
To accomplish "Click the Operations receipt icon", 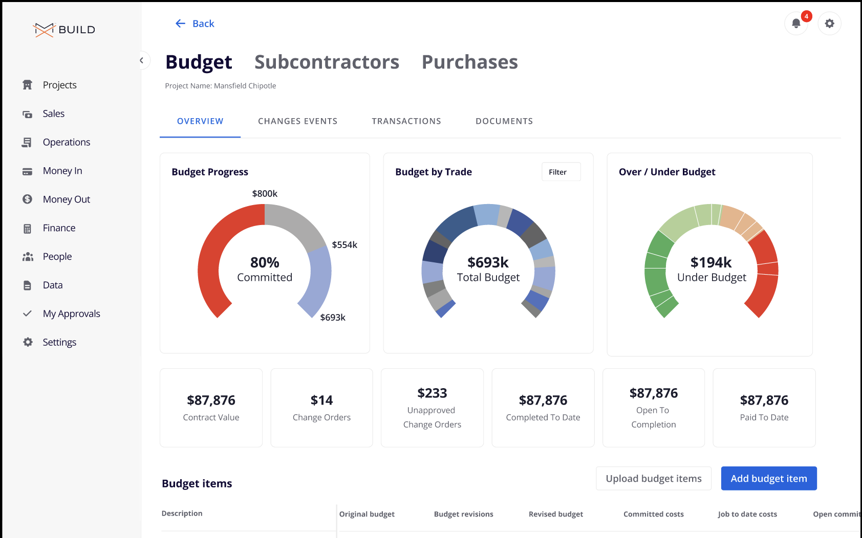I will tap(28, 142).
